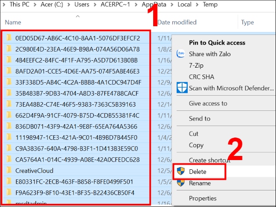This screenshot has height=207, width=276.
Task: Click the admin shield icon next to Delete
Action: click(x=181, y=172)
